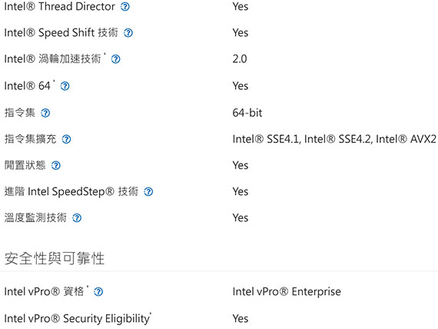Click the Intel vPro Enterprise value text
This screenshot has height=329, width=438.
tap(287, 292)
